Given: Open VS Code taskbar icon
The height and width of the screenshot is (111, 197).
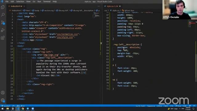Looking at the screenshot, I should tap(18, 109).
